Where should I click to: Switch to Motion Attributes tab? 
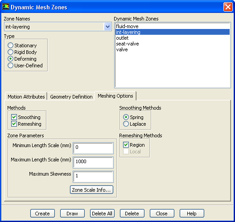pos(26,97)
